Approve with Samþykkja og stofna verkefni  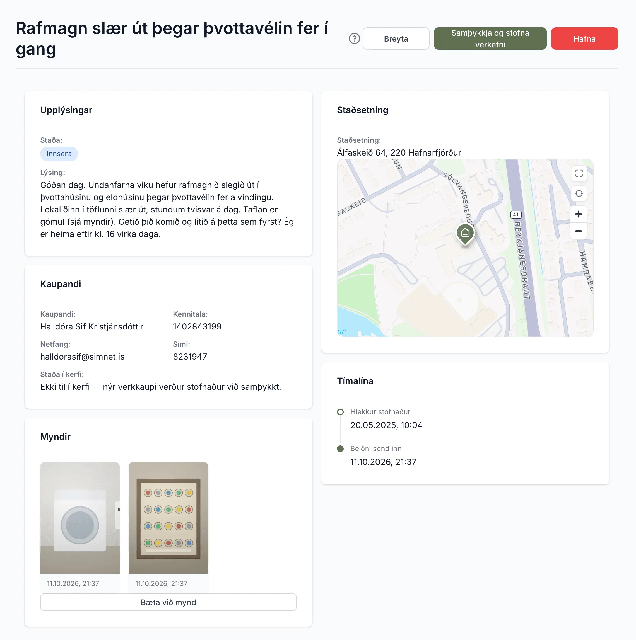click(490, 39)
